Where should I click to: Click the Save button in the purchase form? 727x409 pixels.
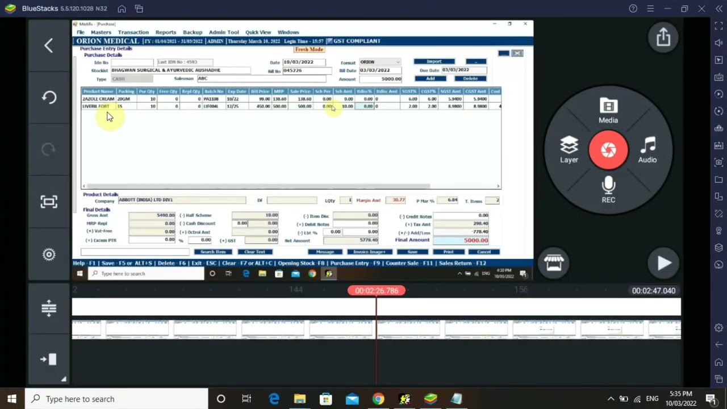[x=412, y=252]
